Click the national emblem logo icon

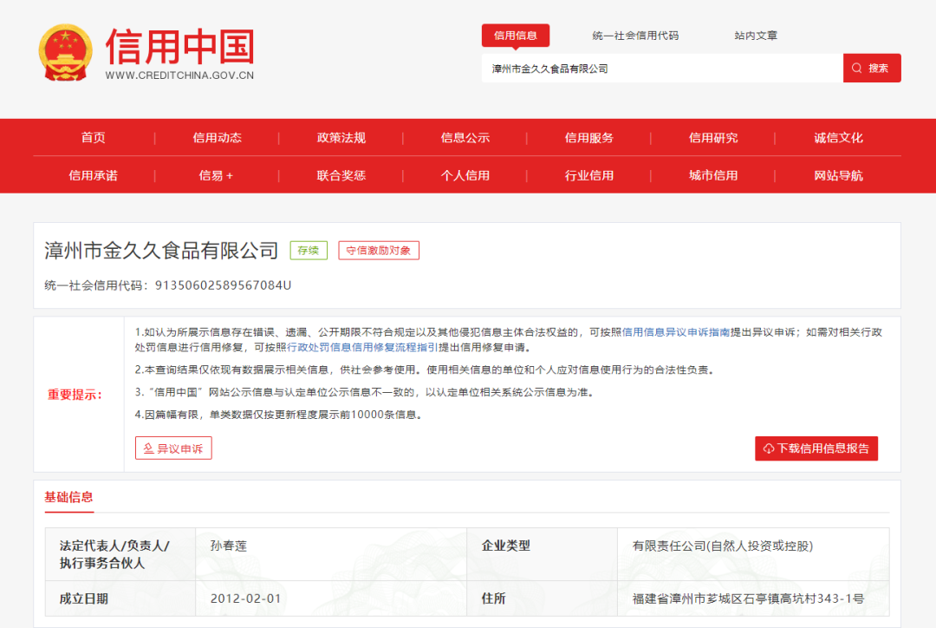coord(66,53)
